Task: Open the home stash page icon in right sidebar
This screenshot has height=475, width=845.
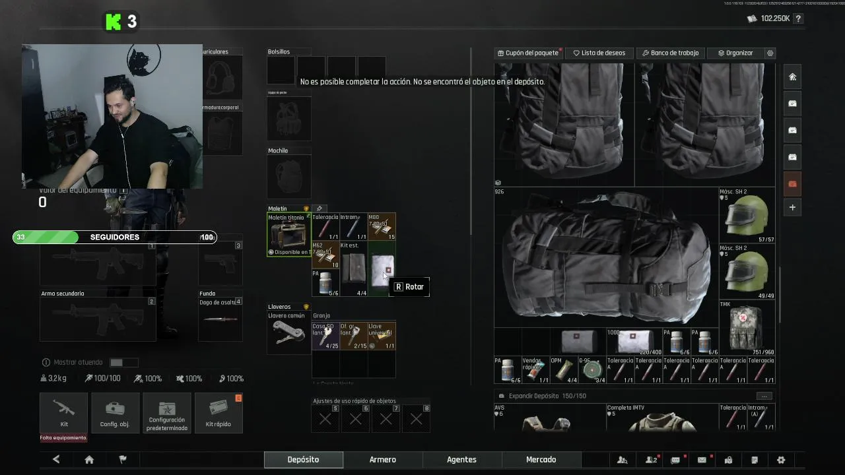Action: click(793, 77)
